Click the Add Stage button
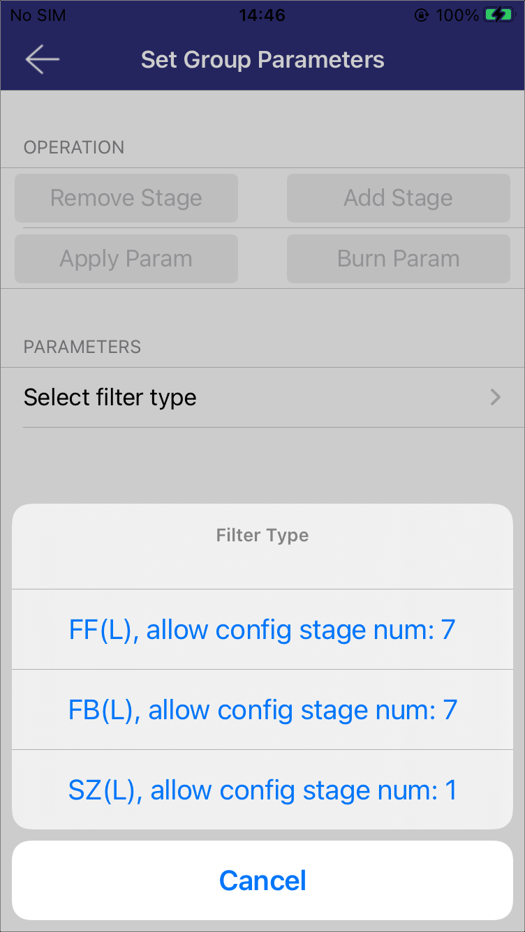Image resolution: width=525 pixels, height=932 pixels. coord(399,198)
